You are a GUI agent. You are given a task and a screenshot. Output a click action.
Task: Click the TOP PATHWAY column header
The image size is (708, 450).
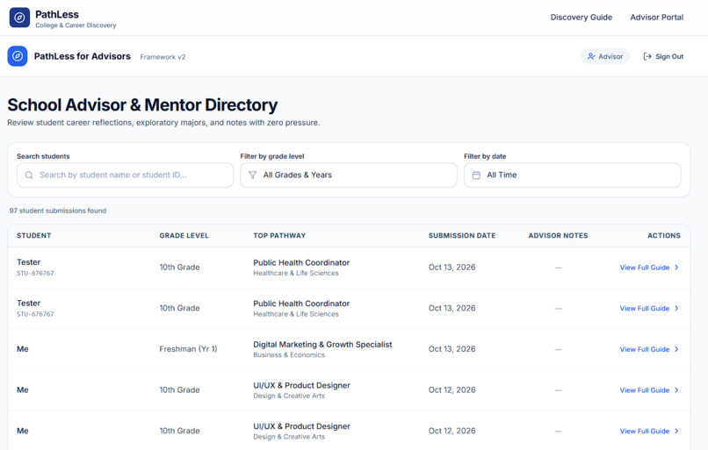[279, 235]
